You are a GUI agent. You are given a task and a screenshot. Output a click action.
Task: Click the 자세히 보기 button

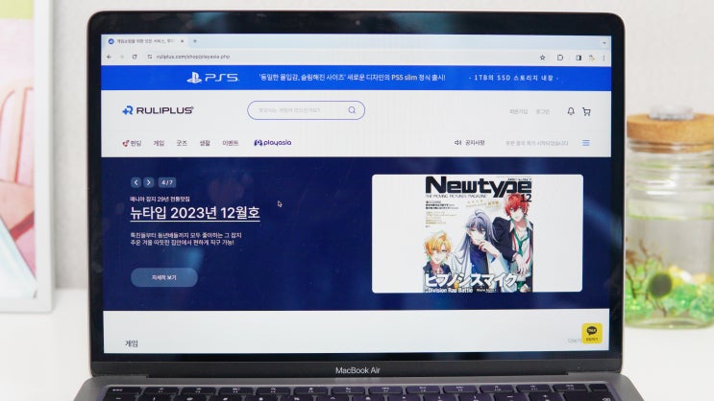click(x=164, y=277)
